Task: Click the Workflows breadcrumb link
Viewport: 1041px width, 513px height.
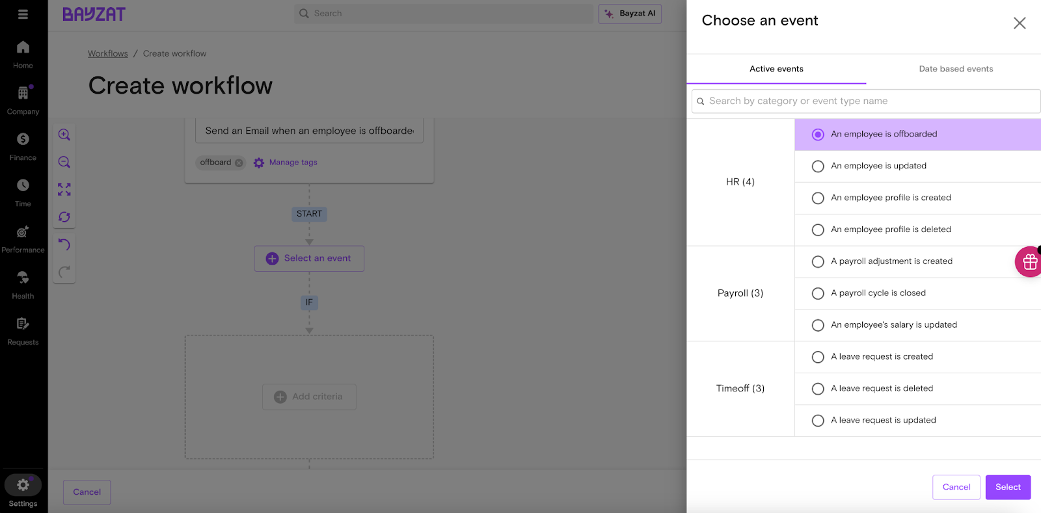Action: pyautogui.click(x=108, y=53)
